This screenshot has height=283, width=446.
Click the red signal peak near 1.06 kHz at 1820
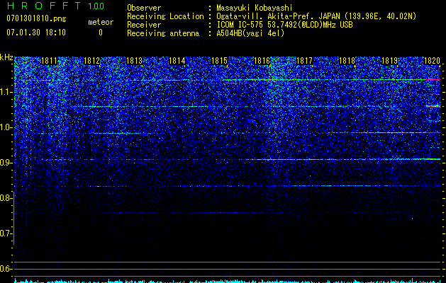[x=433, y=106]
